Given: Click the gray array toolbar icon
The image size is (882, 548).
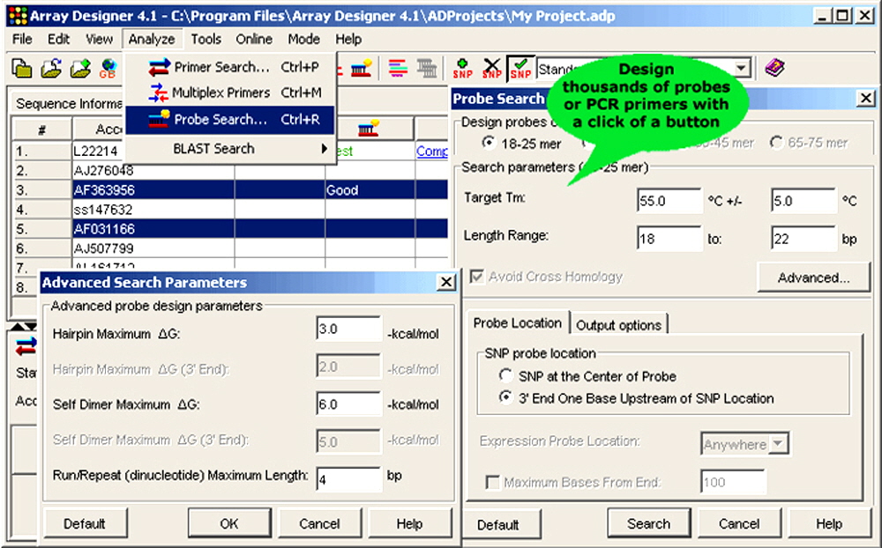Looking at the screenshot, I should tap(427, 69).
